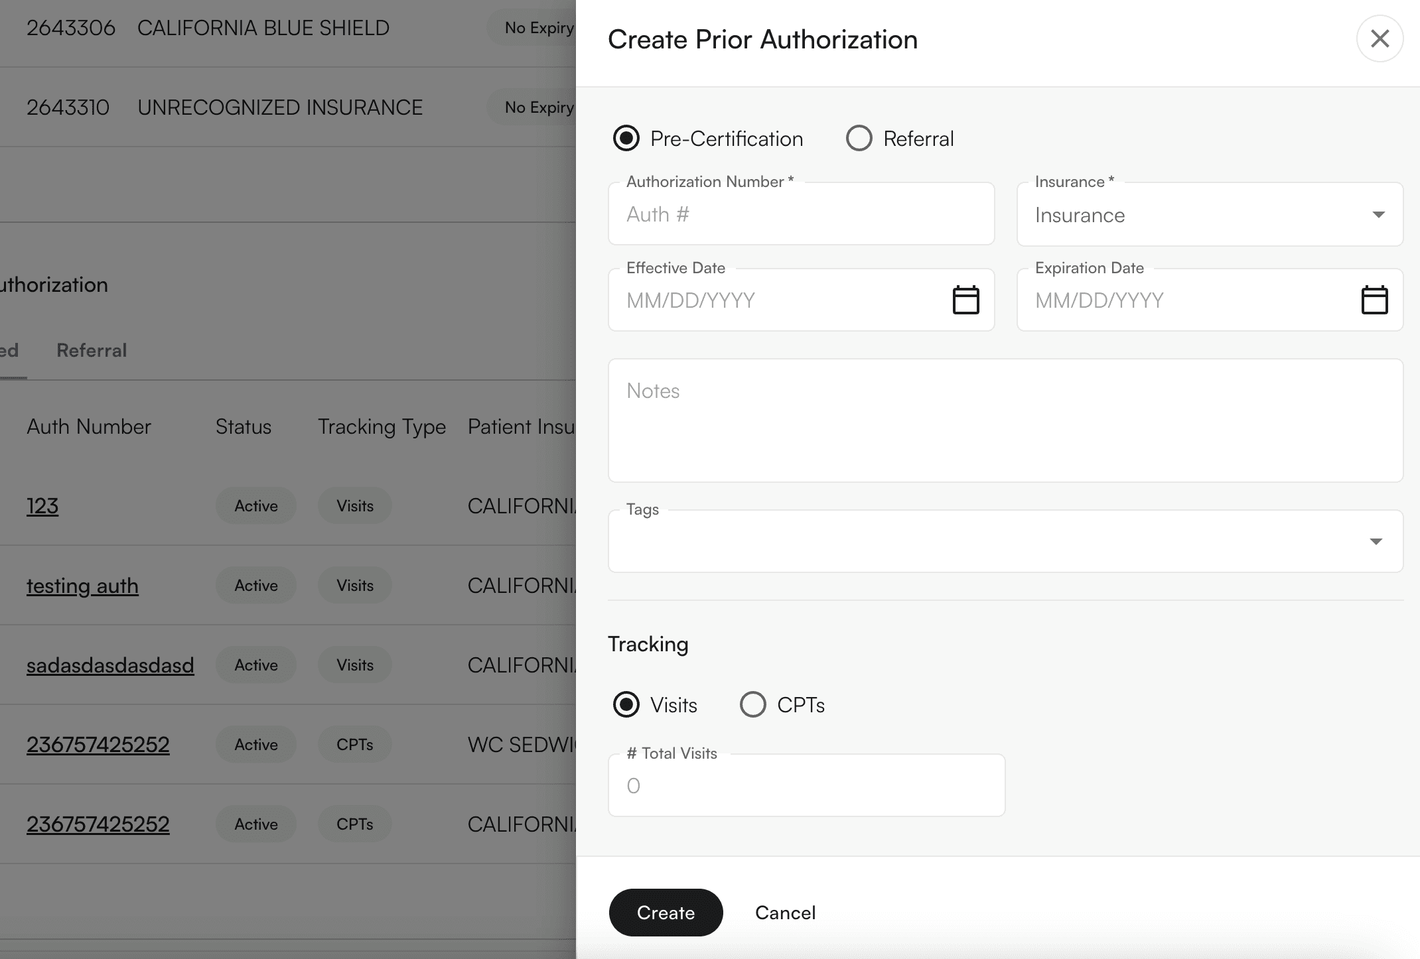
Task: Close the Create Prior Authorization dialog
Action: click(1380, 38)
